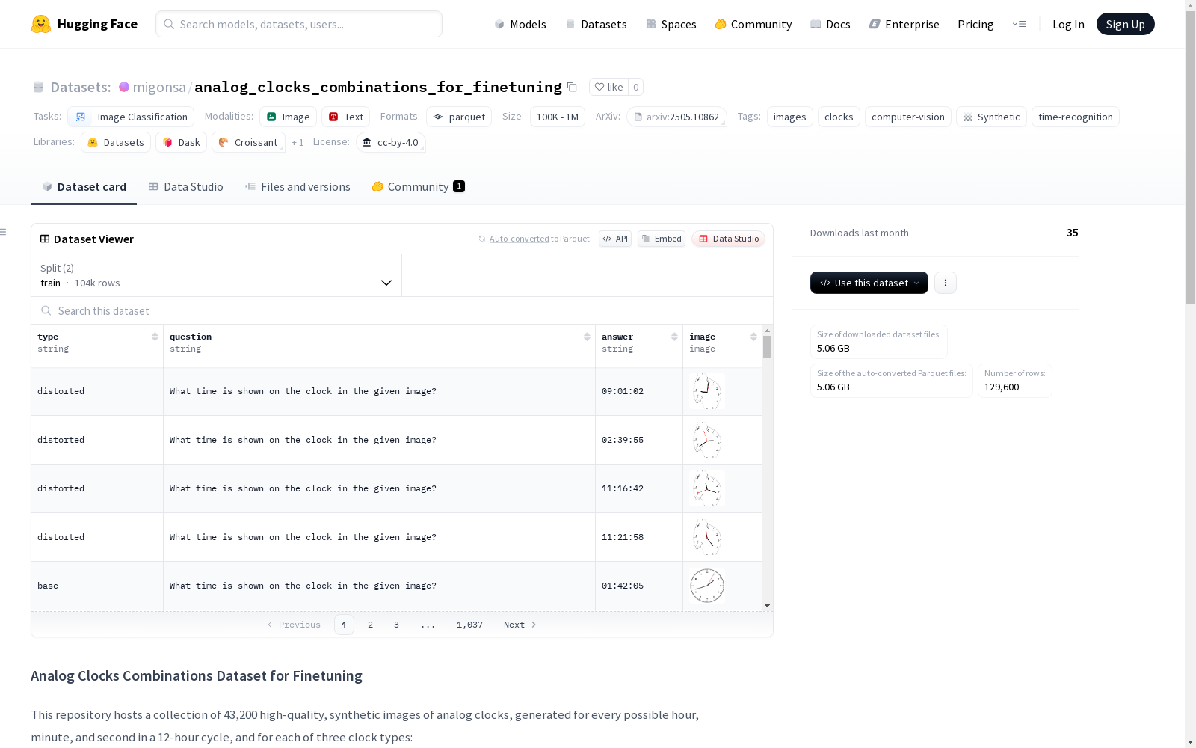The height and width of the screenshot is (748, 1196).
Task: Open Datasets in the top navigation
Action: pos(596,24)
